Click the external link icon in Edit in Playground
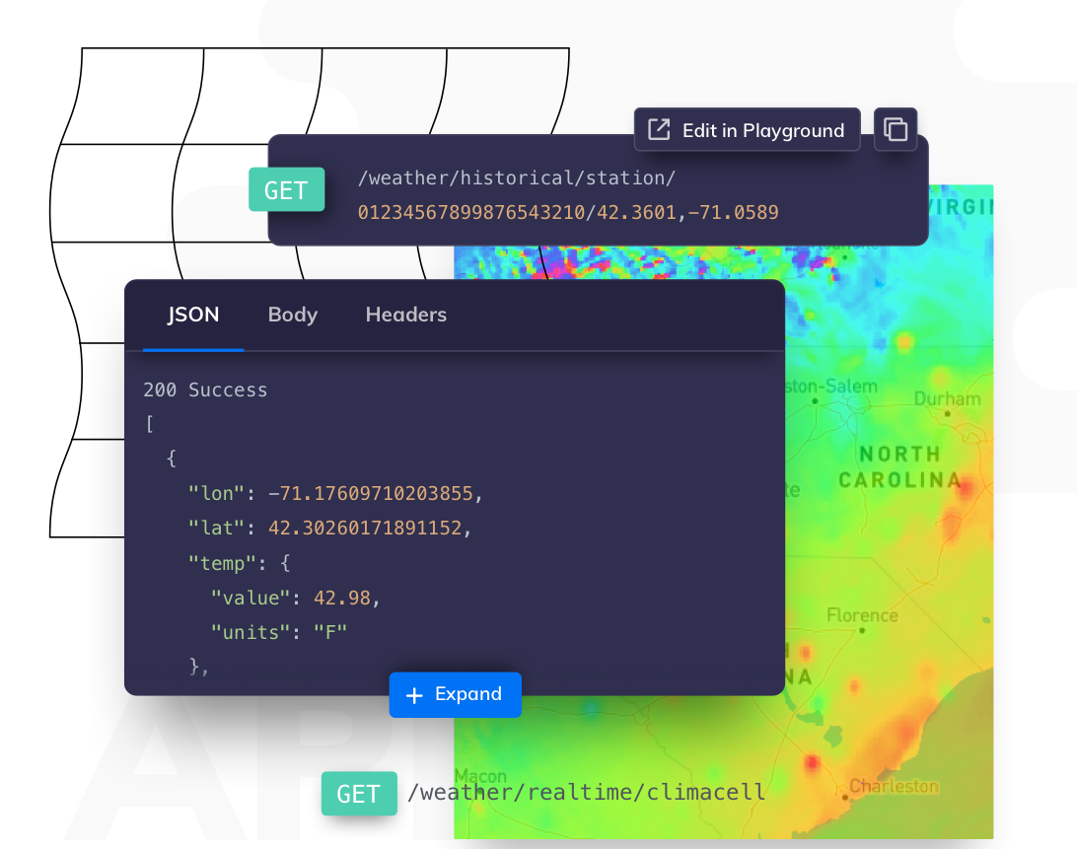 pyautogui.click(x=659, y=129)
